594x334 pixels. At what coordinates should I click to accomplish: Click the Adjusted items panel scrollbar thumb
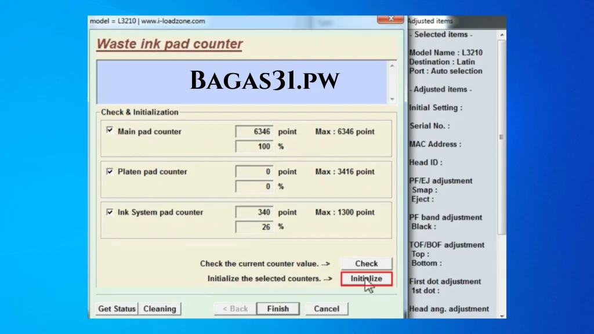(x=502, y=137)
